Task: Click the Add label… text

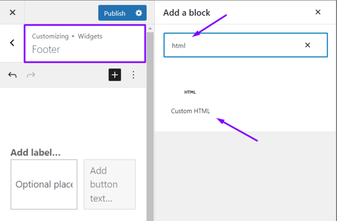Action: (x=36, y=153)
